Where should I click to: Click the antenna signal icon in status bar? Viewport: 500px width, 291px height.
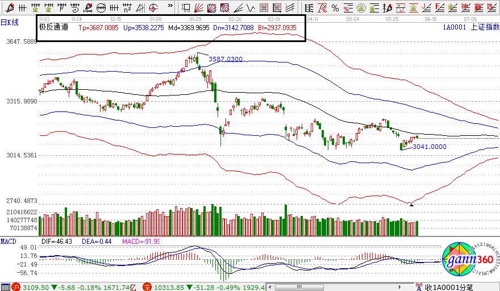coord(419,286)
